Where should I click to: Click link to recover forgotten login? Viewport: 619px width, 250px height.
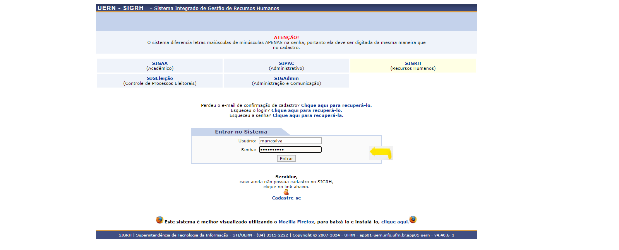(x=307, y=110)
